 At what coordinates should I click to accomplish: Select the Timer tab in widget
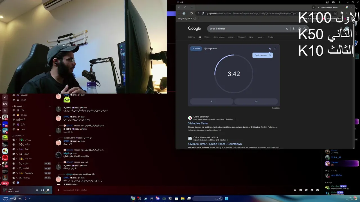click(196, 49)
